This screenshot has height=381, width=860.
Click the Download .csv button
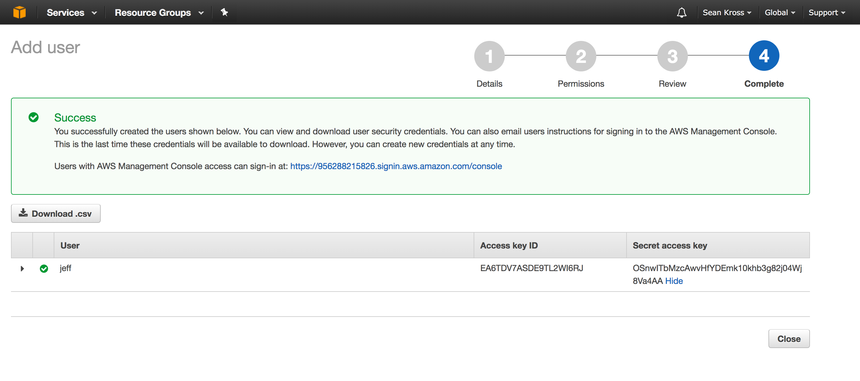[56, 213]
